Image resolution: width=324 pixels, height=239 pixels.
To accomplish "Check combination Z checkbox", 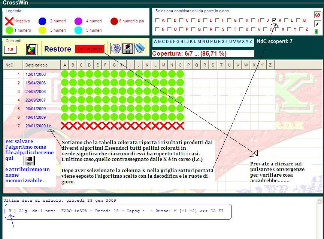I will pyautogui.click(x=301, y=29).
